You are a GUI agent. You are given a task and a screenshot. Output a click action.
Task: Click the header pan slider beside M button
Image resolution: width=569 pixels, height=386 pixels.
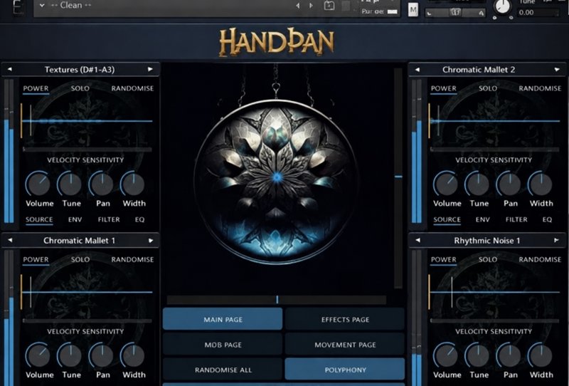point(455,13)
